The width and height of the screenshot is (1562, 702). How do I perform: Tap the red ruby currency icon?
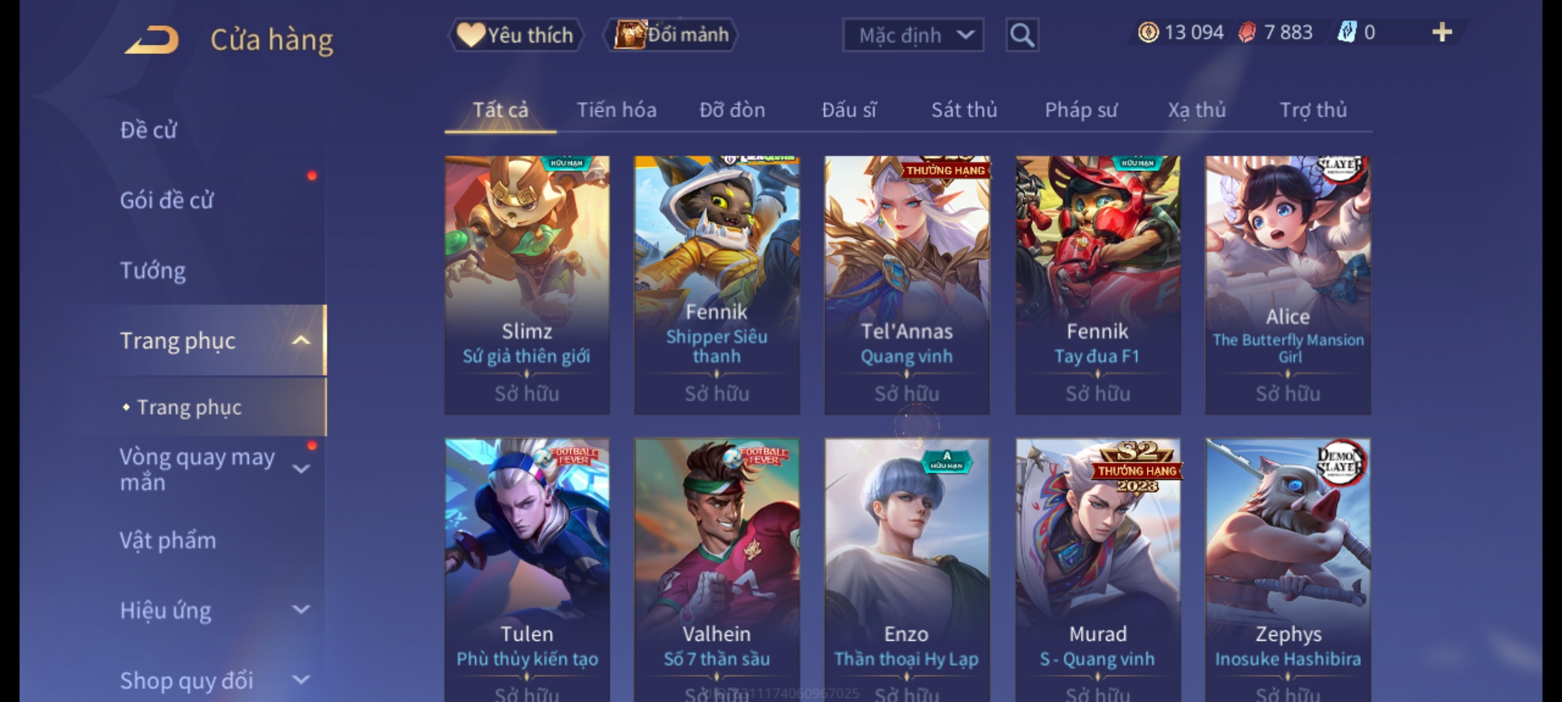[1246, 32]
